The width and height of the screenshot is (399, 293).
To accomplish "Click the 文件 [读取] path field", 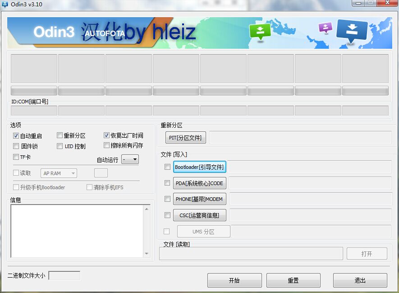I will pyautogui.click(x=251, y=254).
